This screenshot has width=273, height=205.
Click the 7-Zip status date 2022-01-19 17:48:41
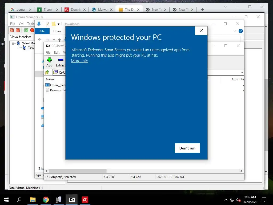coord(170,177)
